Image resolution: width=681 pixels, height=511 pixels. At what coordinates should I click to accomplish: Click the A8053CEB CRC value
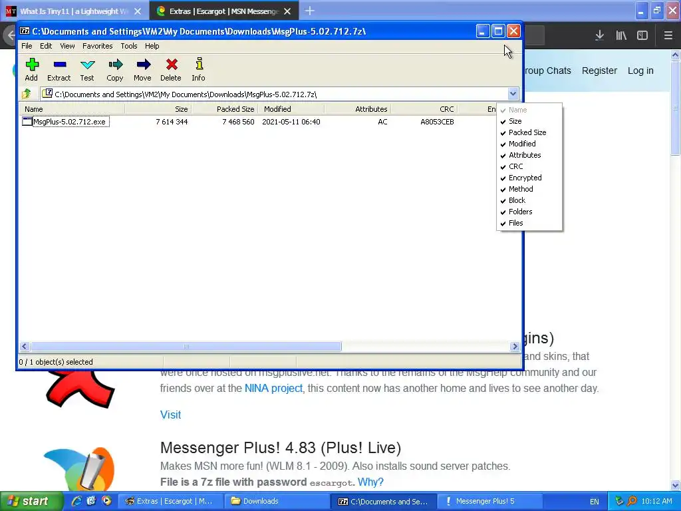coord(437,122)
